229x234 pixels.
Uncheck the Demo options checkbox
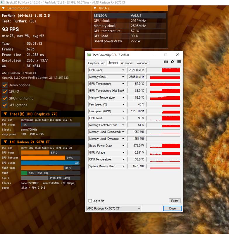point(5,85)
